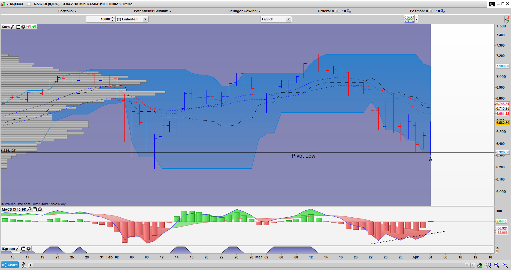Click the Pivot Low annotation text
Screen dimensions: 511x270
click(304, 156)
